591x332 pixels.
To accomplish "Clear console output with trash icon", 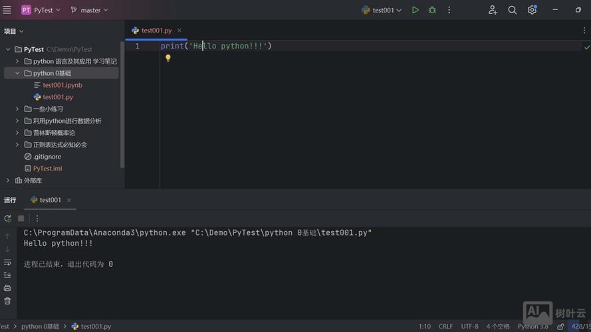I will tap(8, 301).
